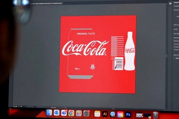This screenshot has height=119, width=179.
Task: Open System Settings from the dock
Action: [86, 113]
